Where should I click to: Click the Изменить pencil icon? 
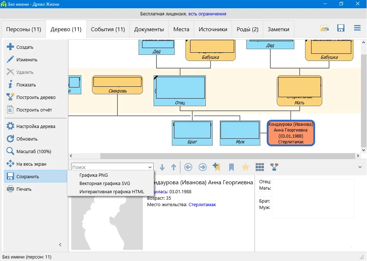[x=10, y=60]
